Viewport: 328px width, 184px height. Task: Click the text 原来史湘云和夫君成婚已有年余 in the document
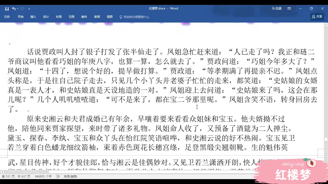coord(79,119)
